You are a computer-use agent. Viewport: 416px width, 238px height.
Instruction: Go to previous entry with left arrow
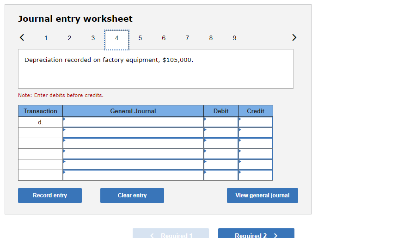[22, 37]
